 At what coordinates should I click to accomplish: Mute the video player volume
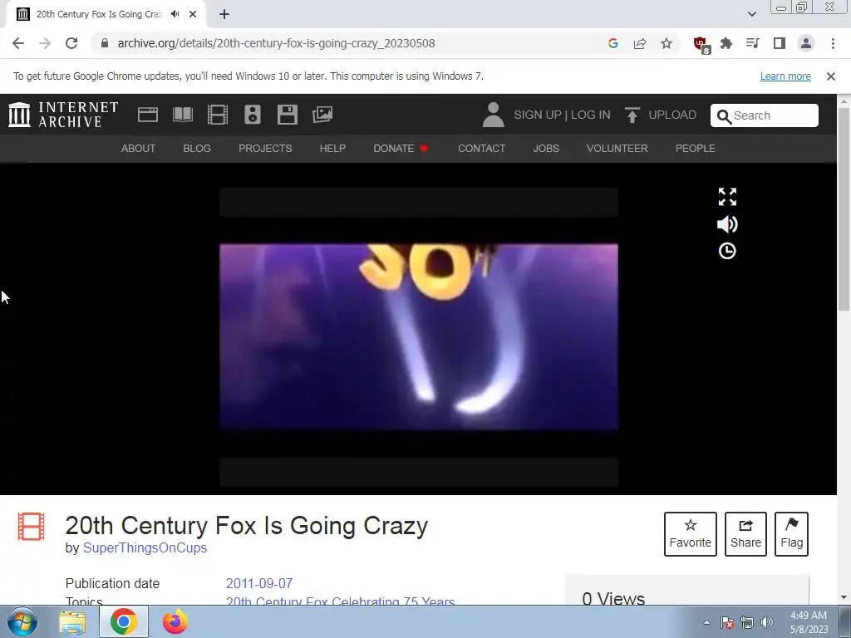point(727,224)
